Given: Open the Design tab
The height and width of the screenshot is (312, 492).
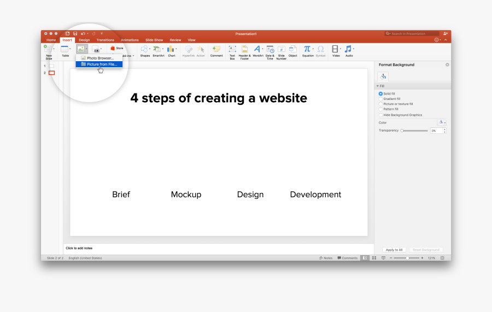Looking at the screenshot, I should (x=84, y=40).
